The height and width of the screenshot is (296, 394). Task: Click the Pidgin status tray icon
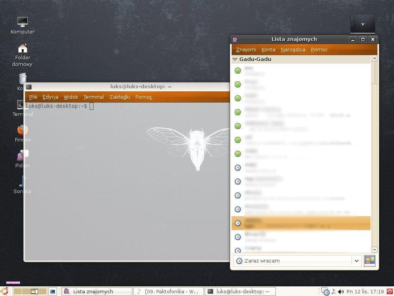tap(326, 292)
